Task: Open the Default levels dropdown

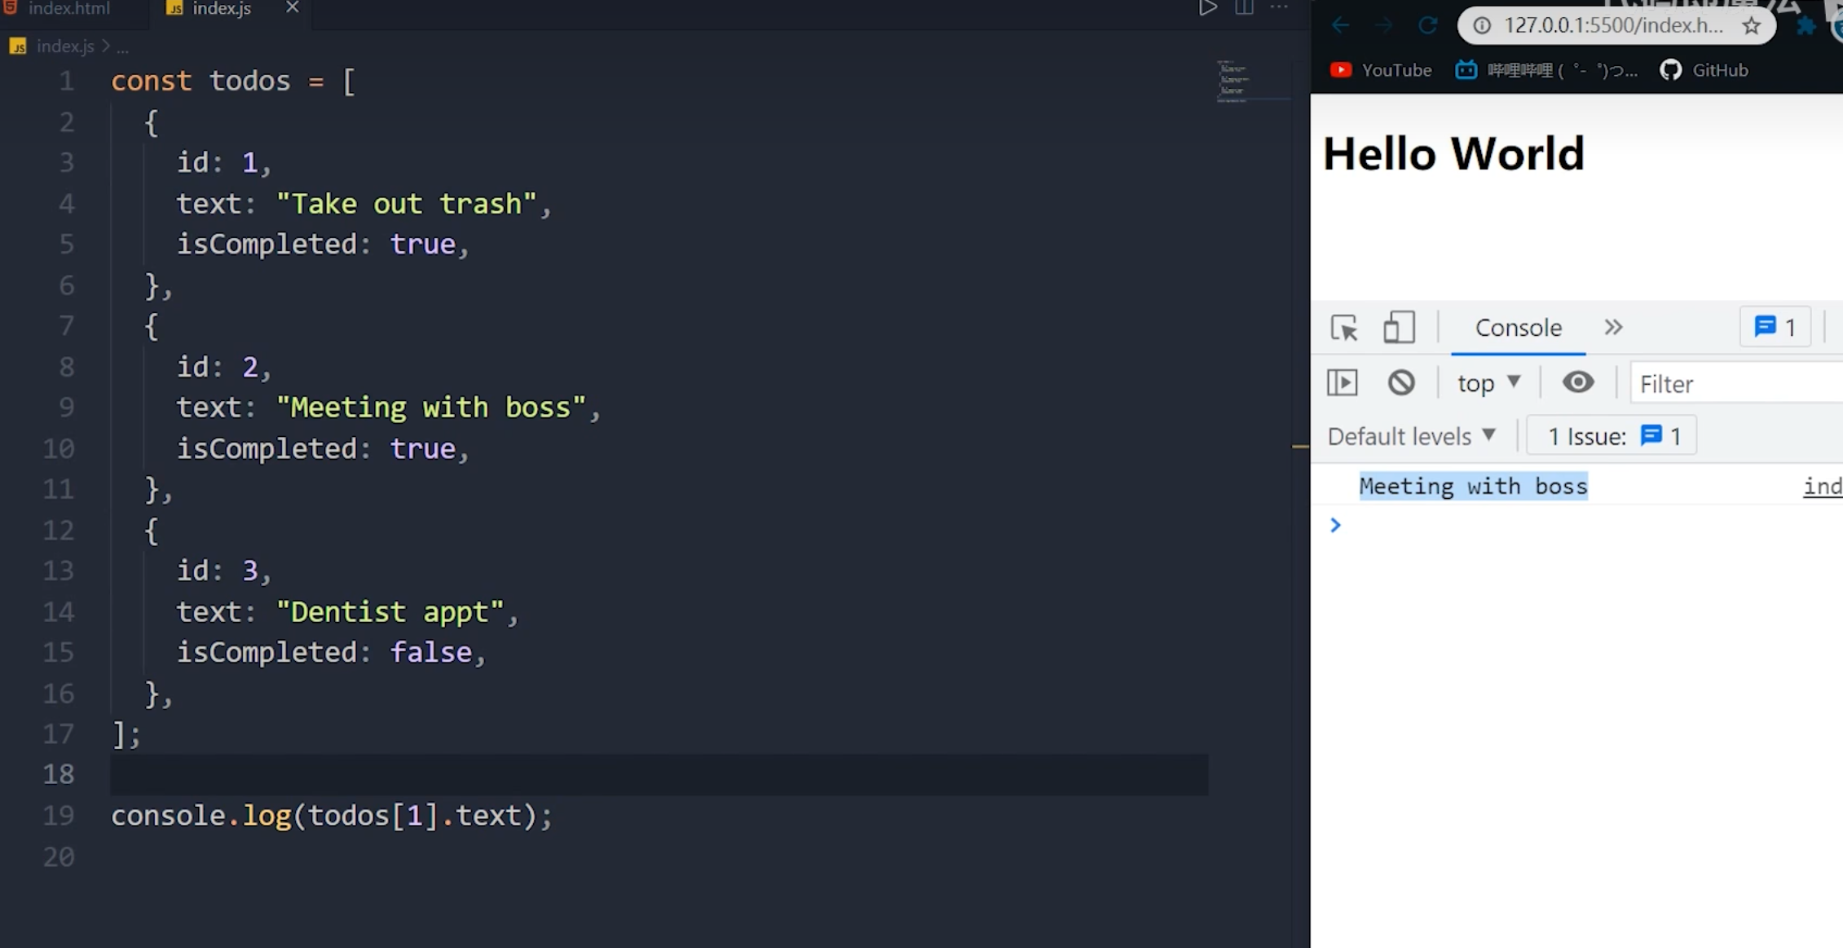Action: point(1412,436)
